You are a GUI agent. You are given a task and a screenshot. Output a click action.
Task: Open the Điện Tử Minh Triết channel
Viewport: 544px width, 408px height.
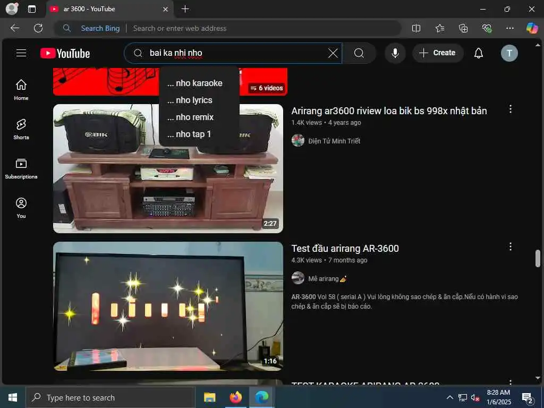[334, 141]
